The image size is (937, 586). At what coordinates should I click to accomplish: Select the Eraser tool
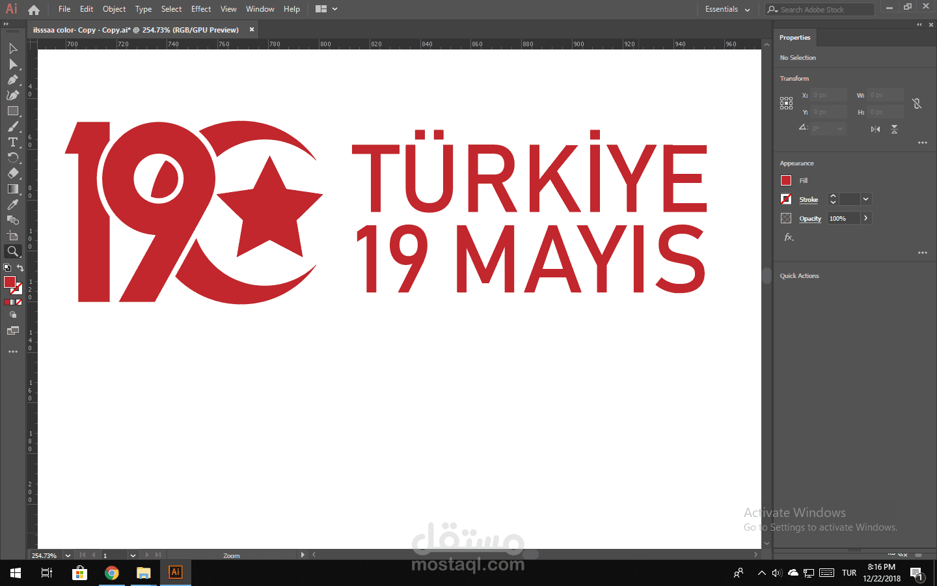pyautogui.click(x=13, y=174)
